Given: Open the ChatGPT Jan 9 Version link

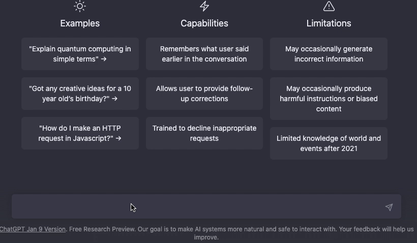Looking at the screenshot, I should [33, 229].
